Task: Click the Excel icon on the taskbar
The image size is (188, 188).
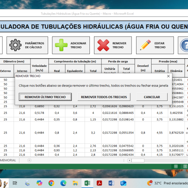Action: [87, 183]
